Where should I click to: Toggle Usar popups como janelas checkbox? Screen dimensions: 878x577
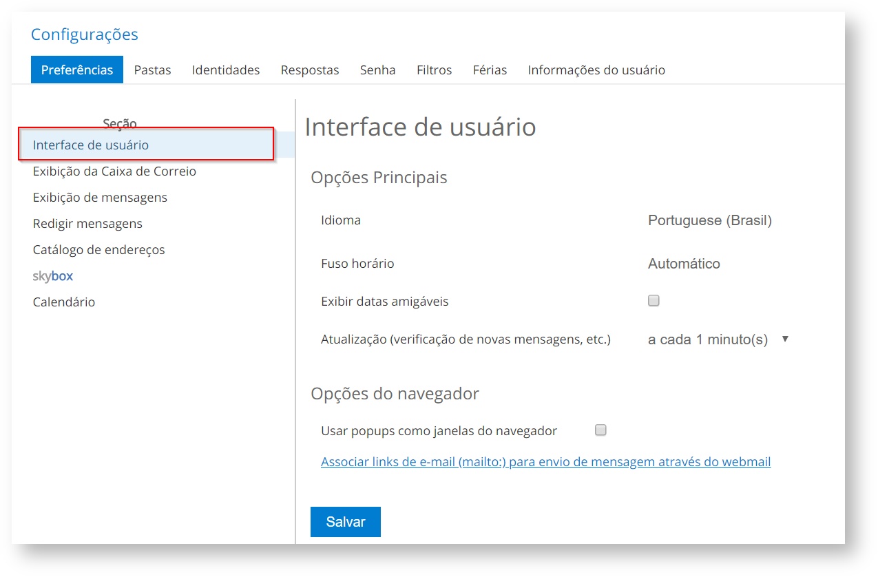tap(600, 430)
